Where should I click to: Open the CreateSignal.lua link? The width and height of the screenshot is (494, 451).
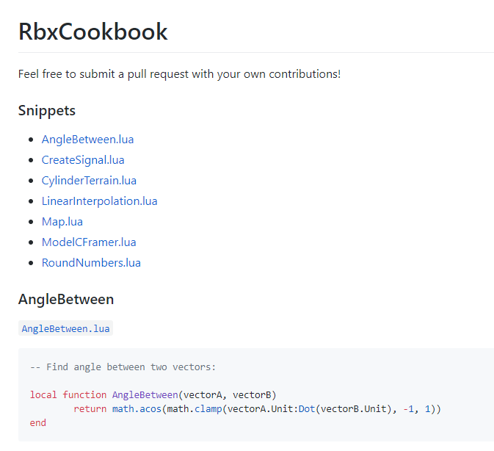coord(83,160)
